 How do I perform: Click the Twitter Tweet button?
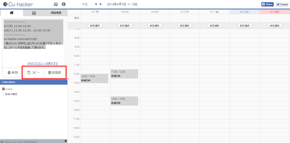click(282, 4)
